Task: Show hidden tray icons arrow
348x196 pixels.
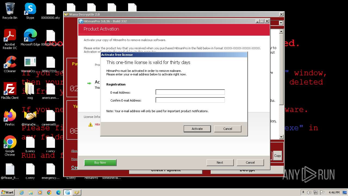Action: tap(303, 192)
